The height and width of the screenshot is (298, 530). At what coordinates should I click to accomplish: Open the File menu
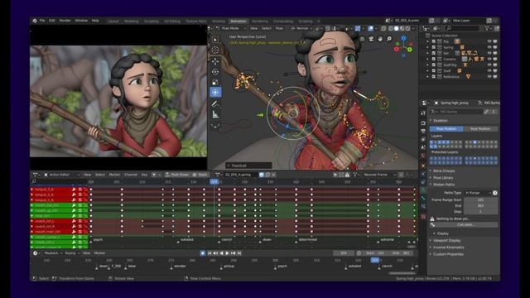(x=42, y=21)
